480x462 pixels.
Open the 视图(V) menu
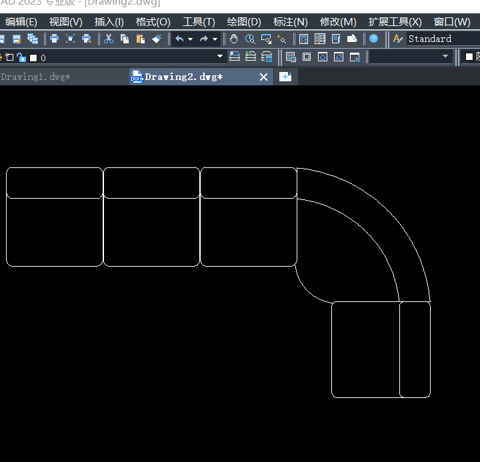tap(65, 22)
